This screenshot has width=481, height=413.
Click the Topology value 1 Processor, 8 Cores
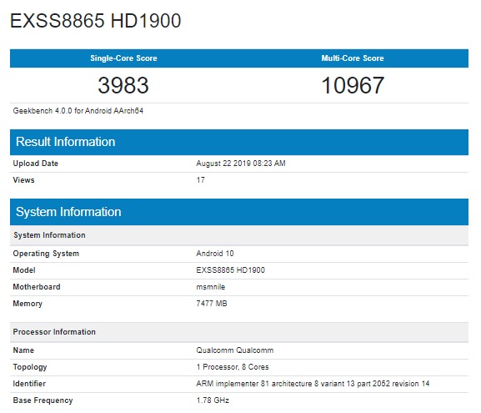[233, 367]
